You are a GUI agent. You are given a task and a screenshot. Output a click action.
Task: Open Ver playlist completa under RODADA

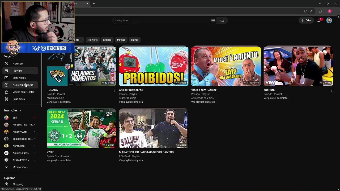click(59, 102)
